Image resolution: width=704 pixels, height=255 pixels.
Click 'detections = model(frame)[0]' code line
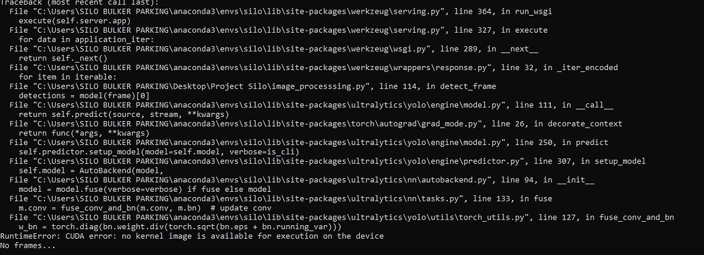click(x=84, y=96)
